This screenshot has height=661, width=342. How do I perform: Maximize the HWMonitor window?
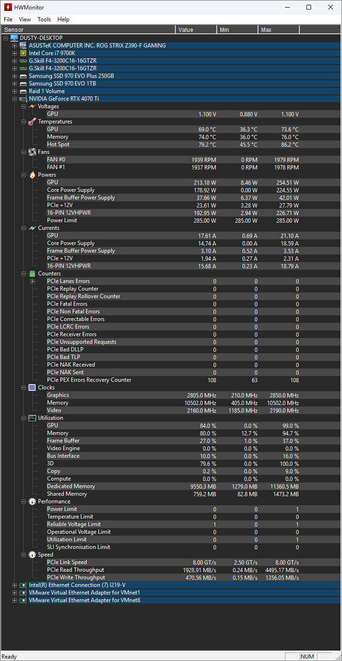(x=309, y=7)
